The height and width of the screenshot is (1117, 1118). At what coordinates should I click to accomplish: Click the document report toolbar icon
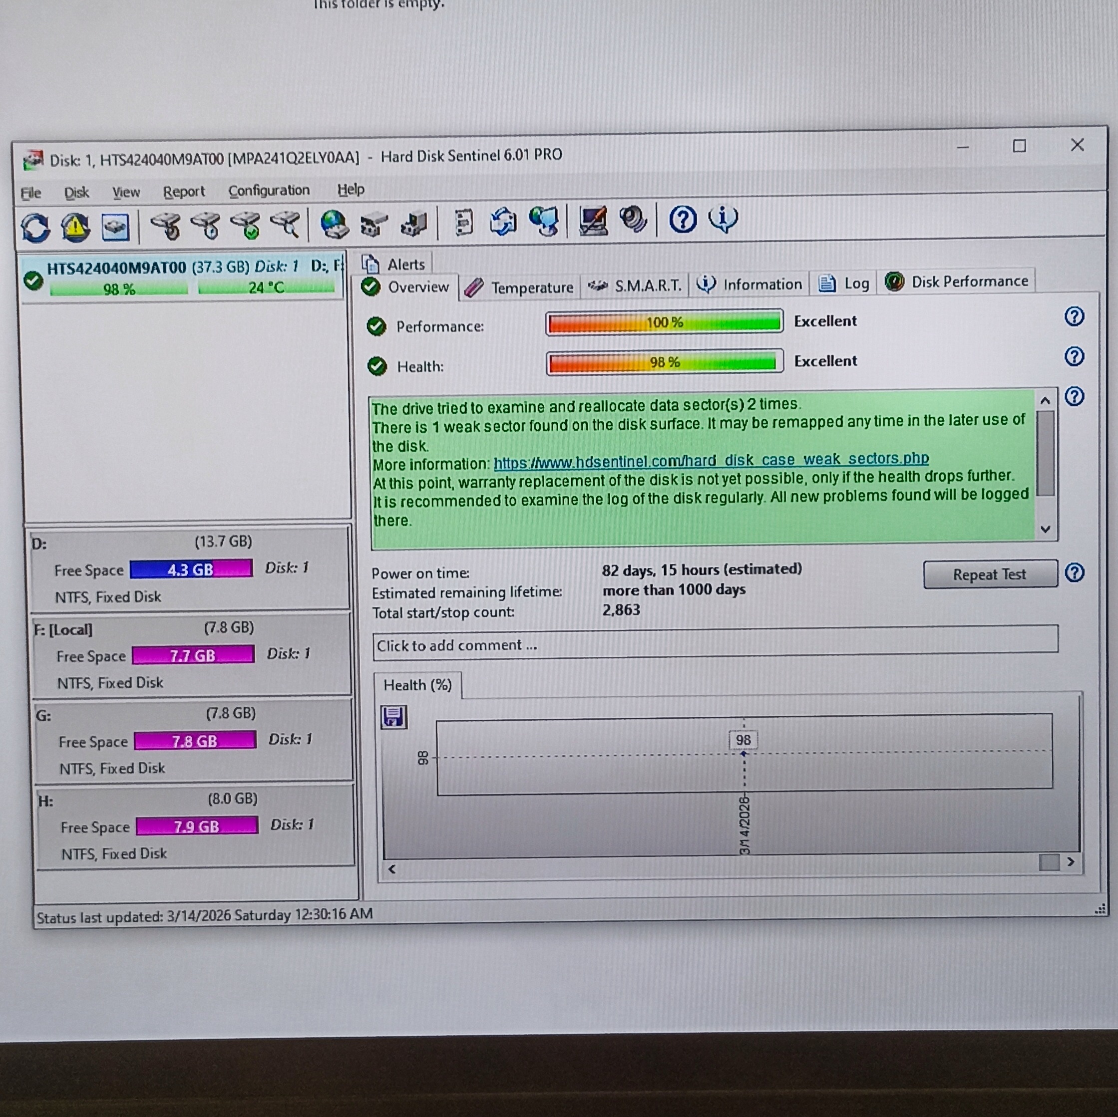coord(463,223)
